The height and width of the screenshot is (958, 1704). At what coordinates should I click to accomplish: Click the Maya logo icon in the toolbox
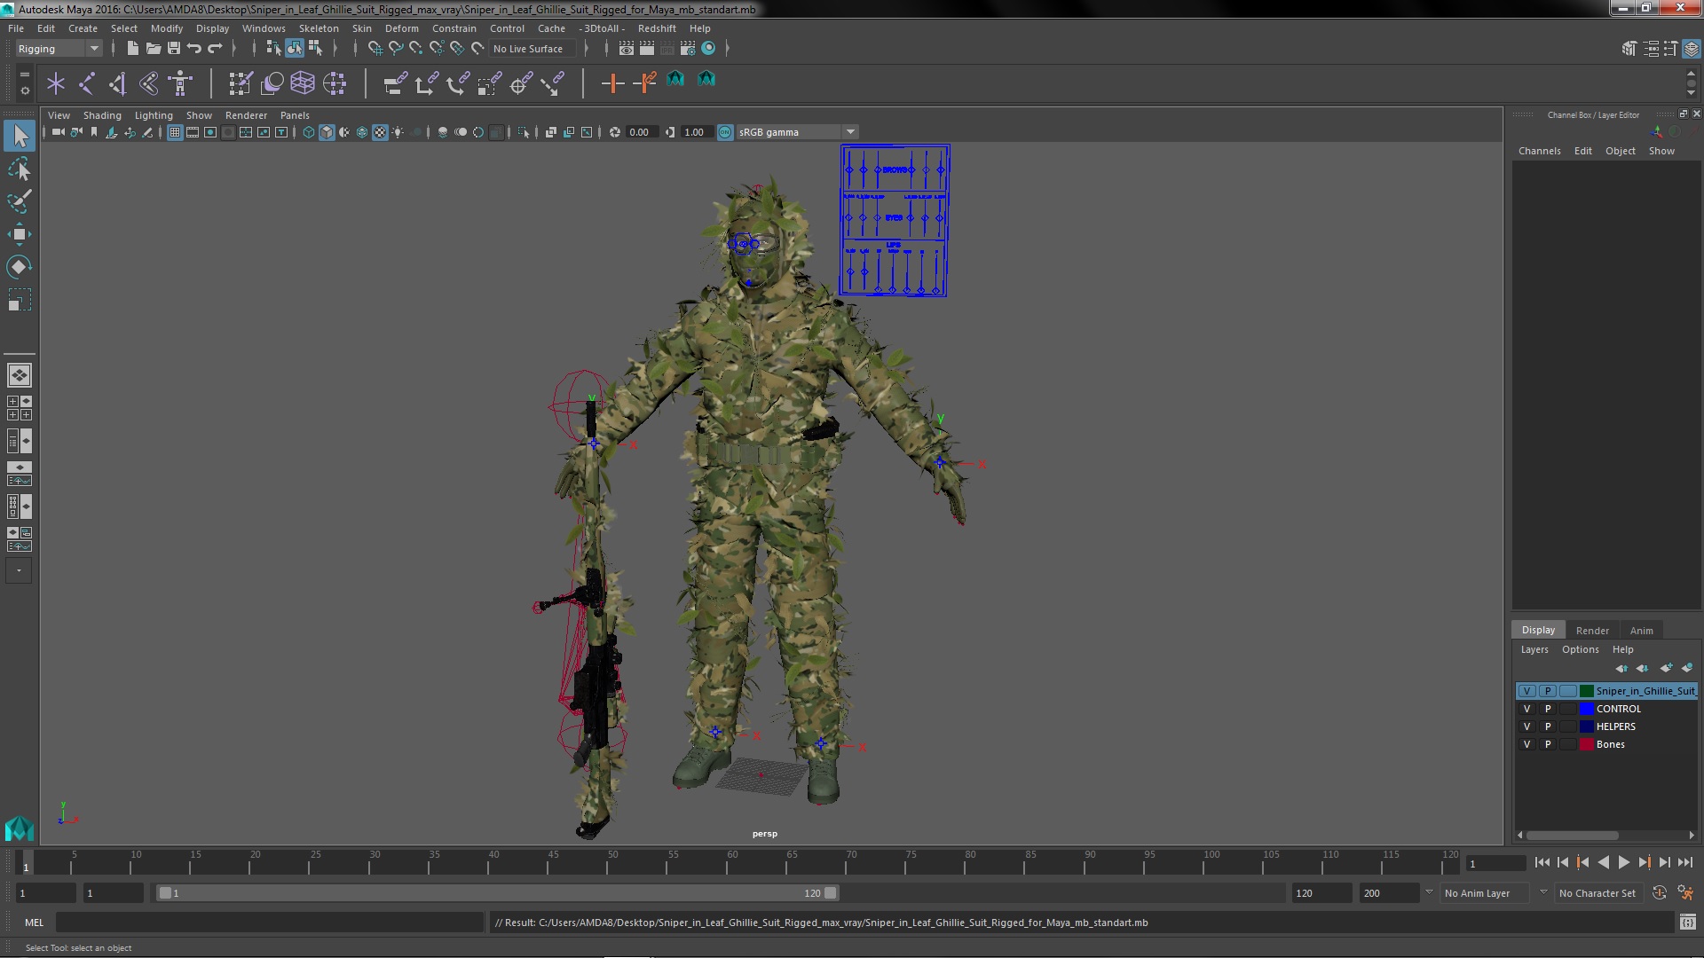(20, 828)
